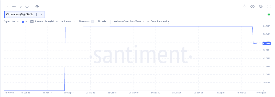
Task: Open Axis max/min Auto/Auto dropdown
Action: pos(129,21)
